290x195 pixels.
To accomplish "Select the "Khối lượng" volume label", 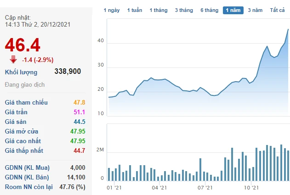I will tap(21, 72).
